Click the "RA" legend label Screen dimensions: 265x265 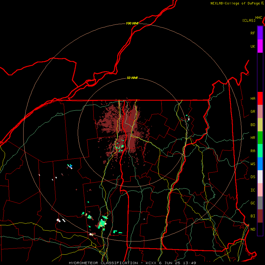click(253, 151)
